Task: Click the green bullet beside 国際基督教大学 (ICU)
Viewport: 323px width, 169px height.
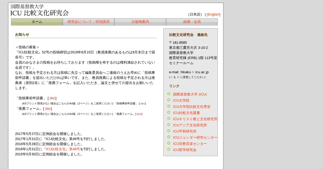Action: click(169, 94)
